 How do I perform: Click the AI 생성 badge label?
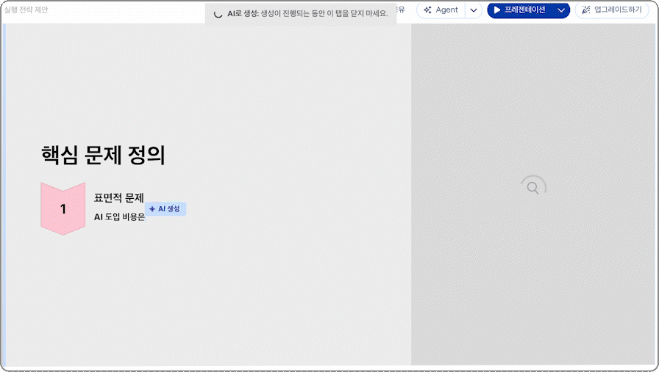pos(168,209)
